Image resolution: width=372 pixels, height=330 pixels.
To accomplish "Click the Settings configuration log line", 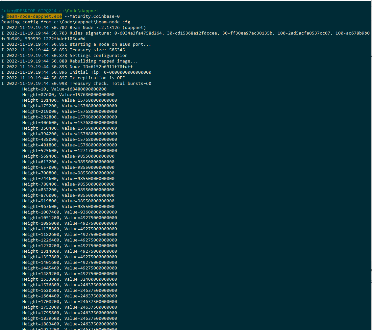I will click(x=98, y=55).
